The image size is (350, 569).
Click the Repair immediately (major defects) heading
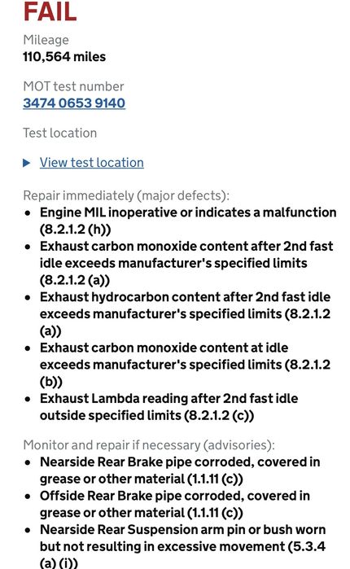click(126, 195)
